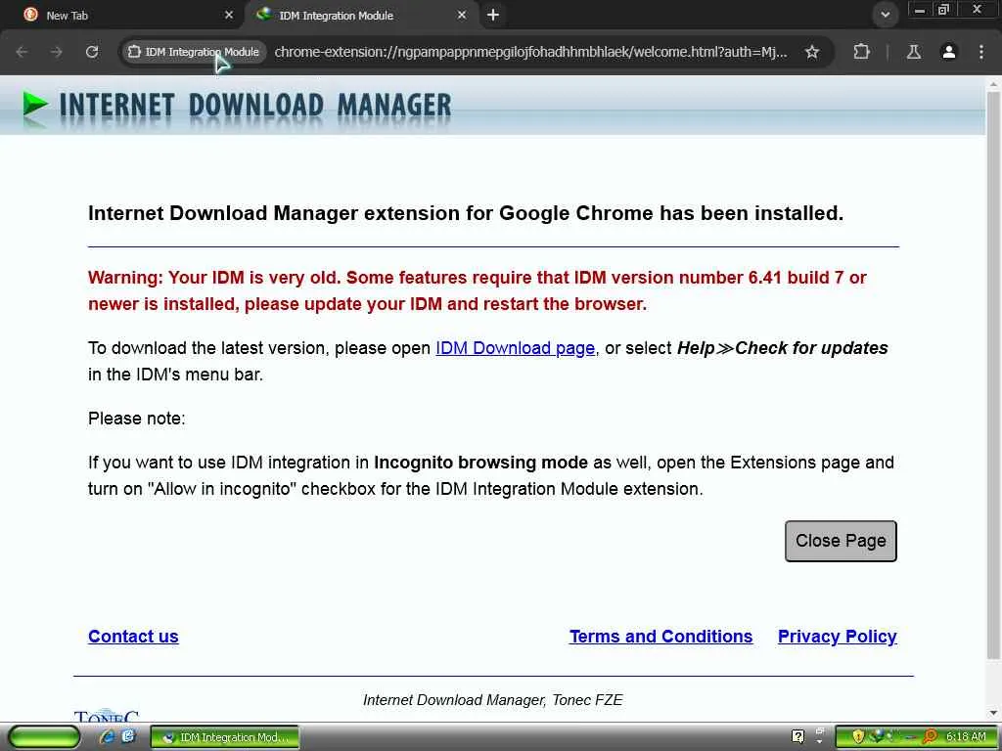The height and width of the screenshot is (751, 1002).
Task: Go back using the back arrow
Action: (22, 52)
